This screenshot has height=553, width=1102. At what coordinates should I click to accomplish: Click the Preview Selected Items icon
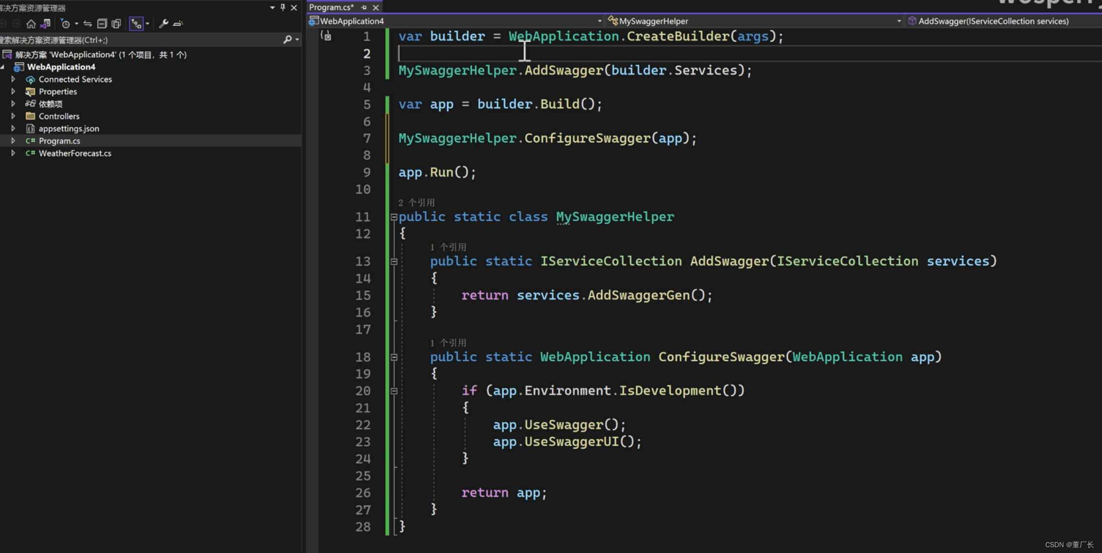tap(178, 23)
